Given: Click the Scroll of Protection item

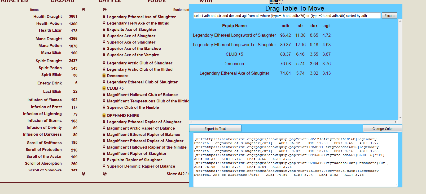Looking at the screenshot, I should [44, 150].
